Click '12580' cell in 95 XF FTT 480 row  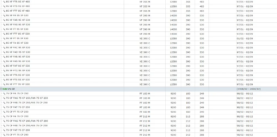(x=173, y=11)
